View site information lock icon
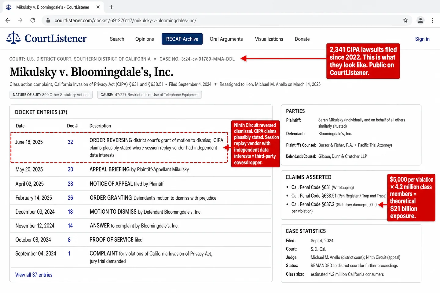Screen dimensions: 440x293 [48, 20]
